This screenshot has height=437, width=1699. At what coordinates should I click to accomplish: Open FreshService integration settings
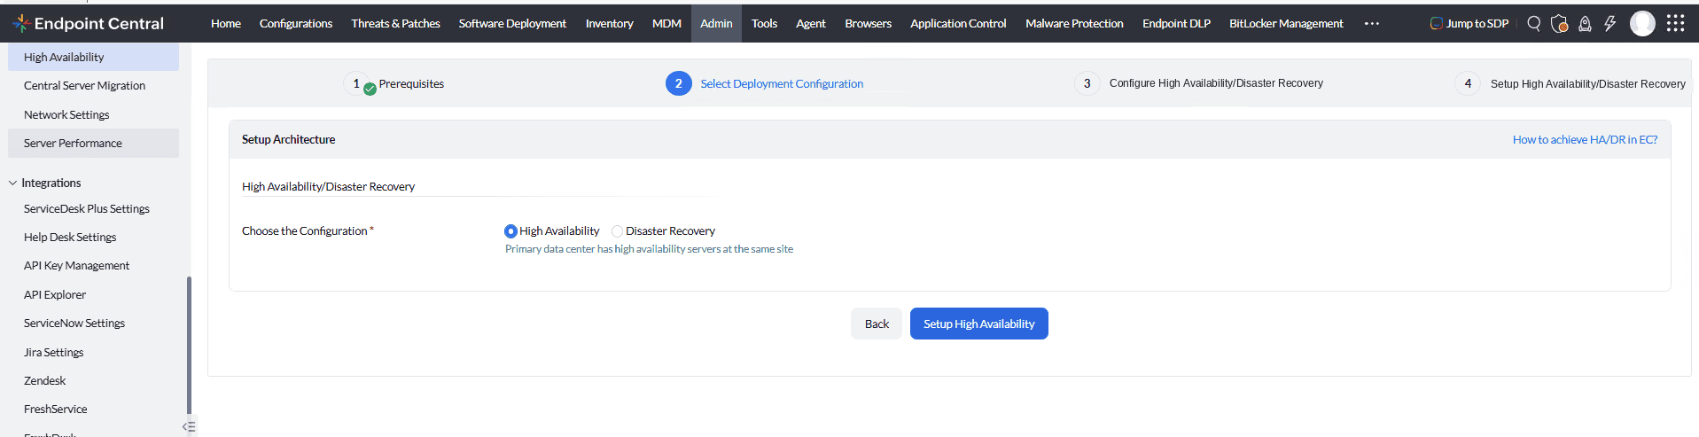coord(55,409)
